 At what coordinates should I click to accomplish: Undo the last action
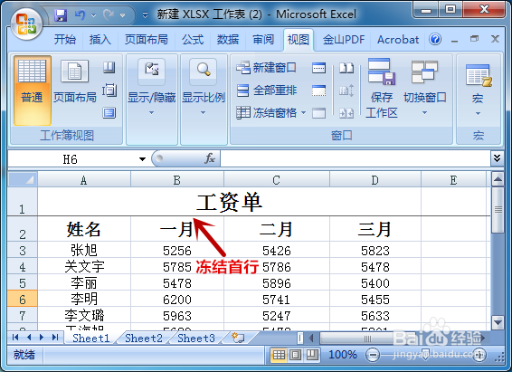(80, 15)
